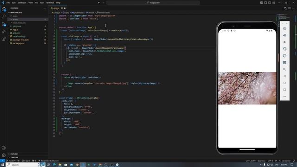
Task: Click the split editor icon
Action: tap(290, 8)
